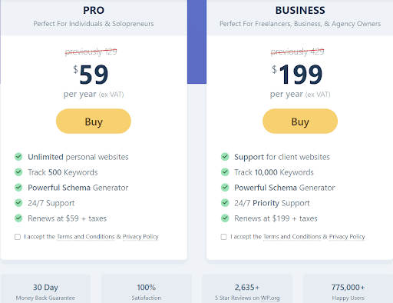Image resolution: width=393 pixels, height=303 pixels.
Task: Click check icon beside Renews at $199
Action: [x=225, y=218]
